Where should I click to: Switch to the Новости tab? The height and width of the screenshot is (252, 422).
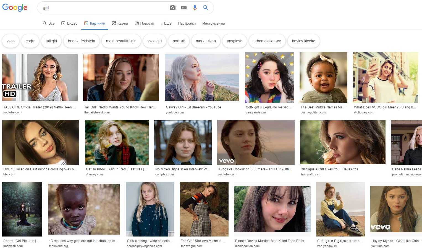tap(145, 23)
